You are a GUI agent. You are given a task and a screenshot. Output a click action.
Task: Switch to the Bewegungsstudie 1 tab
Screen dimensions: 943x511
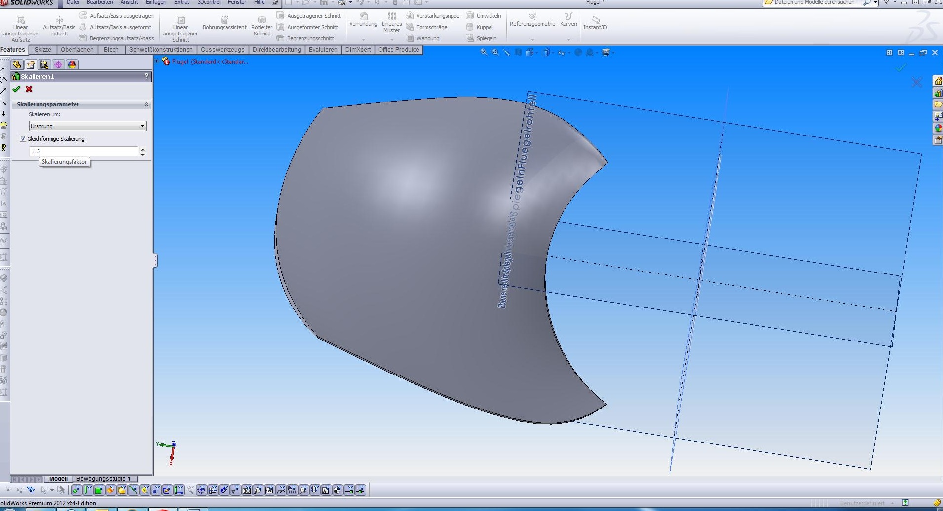(104, 478)
